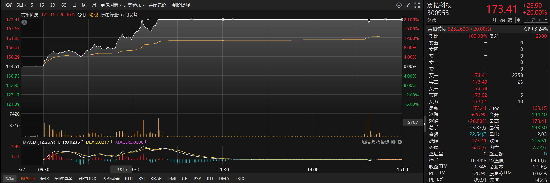Click the price alert bell icon
The image size is (550, 183).
coord(518,20)
